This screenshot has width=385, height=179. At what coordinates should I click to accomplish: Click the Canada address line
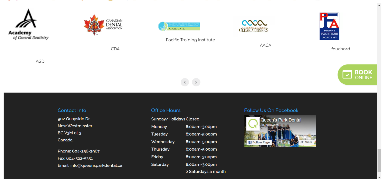tap(65, 140)
